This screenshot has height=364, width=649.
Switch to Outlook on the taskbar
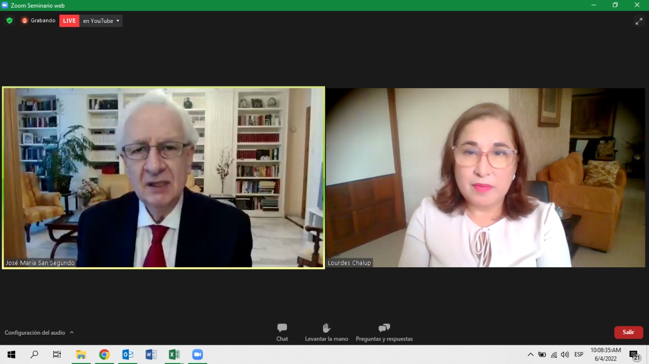(128, 354)
